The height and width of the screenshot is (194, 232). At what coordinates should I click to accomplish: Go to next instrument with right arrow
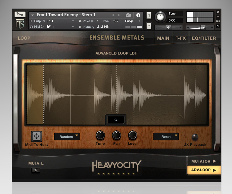pyautogui.click(x=119, y=15)
